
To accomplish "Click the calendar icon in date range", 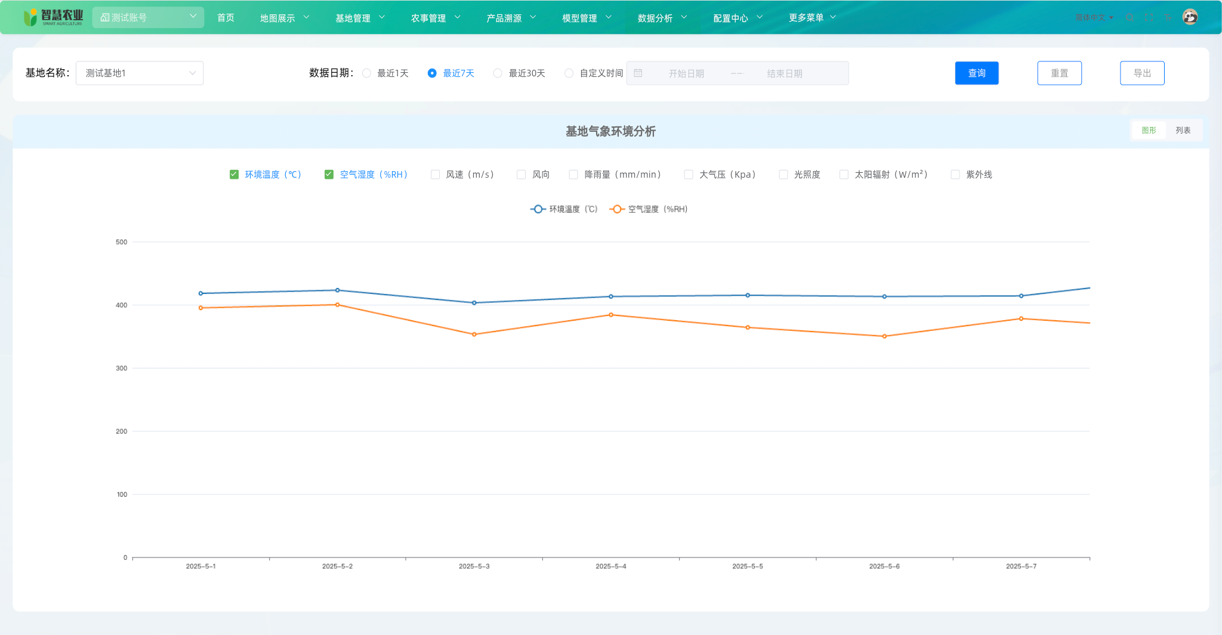I will (638, 73).
